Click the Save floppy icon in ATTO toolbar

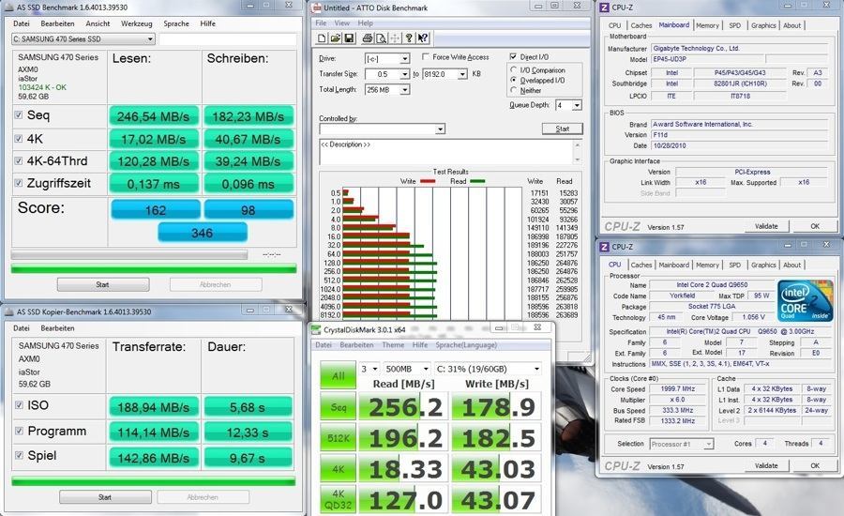point(349,38)
